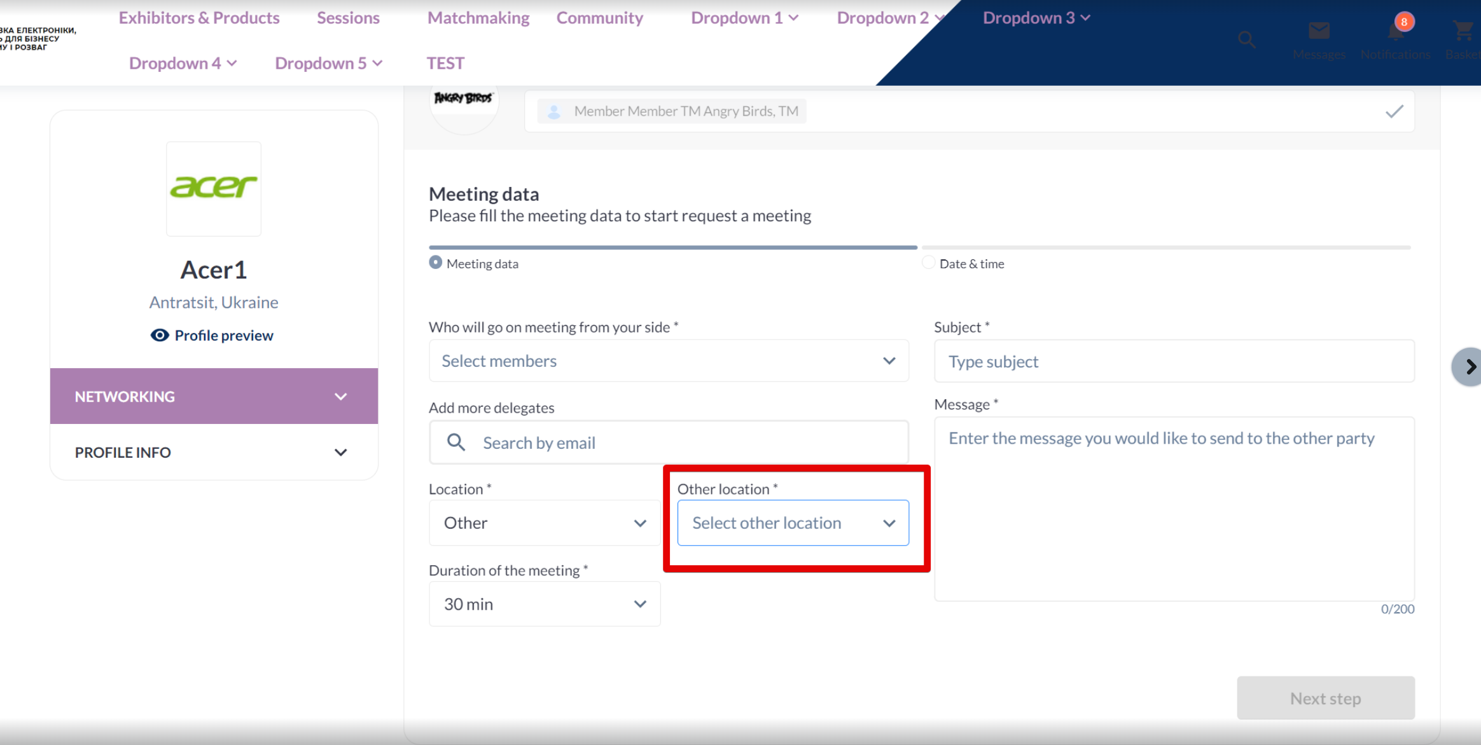Viewport: 1481px width, 745px height.
Task: Open the 30 min duration dropdown
Action: pyautogui.click(x=544, y=604)
